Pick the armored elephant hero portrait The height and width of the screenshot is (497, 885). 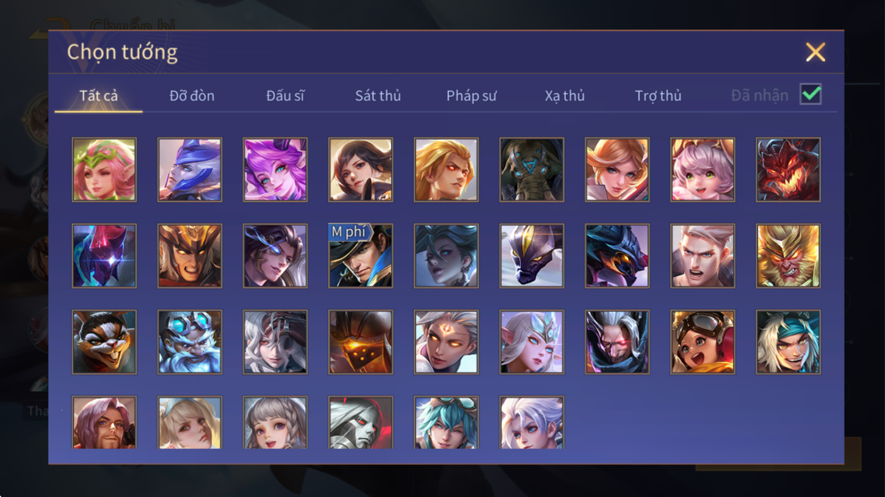(x=532, y=170)
